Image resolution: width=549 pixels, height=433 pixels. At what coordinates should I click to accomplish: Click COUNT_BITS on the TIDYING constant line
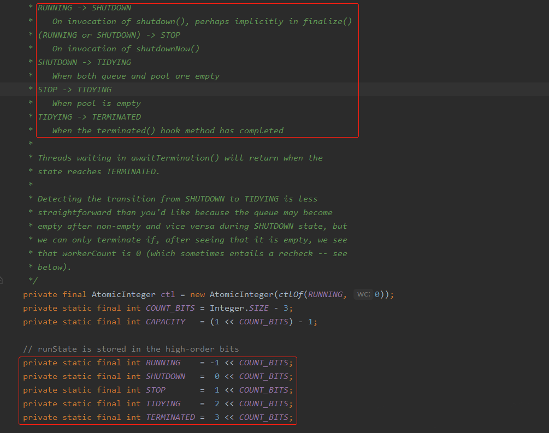pos(264,404)
